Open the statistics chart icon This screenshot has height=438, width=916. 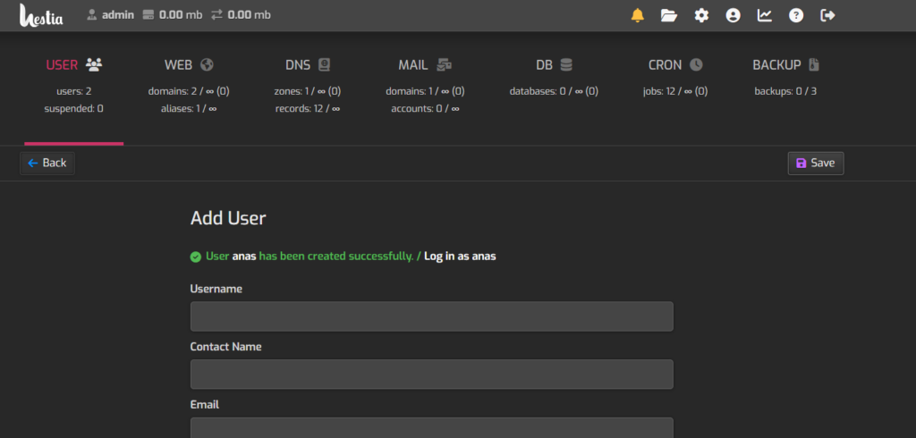point(765,15)
